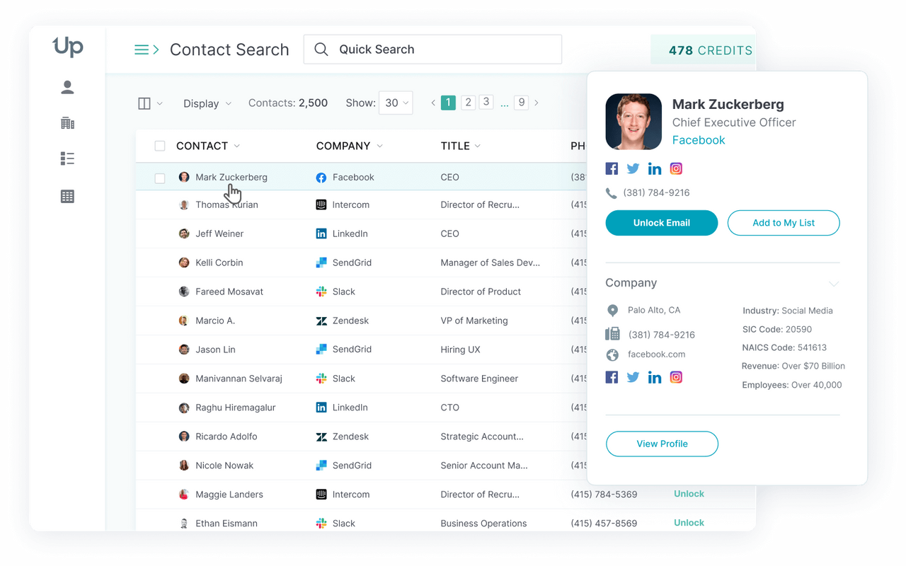This screenshot has height=566, width=906.
Task: Open LinkedIn icon under Mark Zuckerberg's title
Action: (x=655, y=168)
